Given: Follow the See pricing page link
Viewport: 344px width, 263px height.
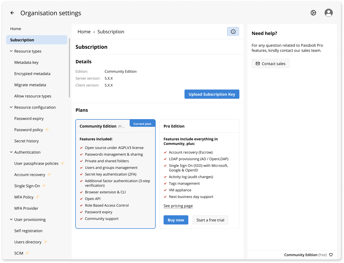Looking at the screenshot, I should point(178,206).
